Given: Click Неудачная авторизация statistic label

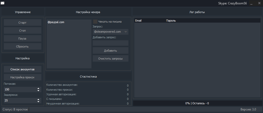Looking at the screenshot, I should tap(63, 103).
